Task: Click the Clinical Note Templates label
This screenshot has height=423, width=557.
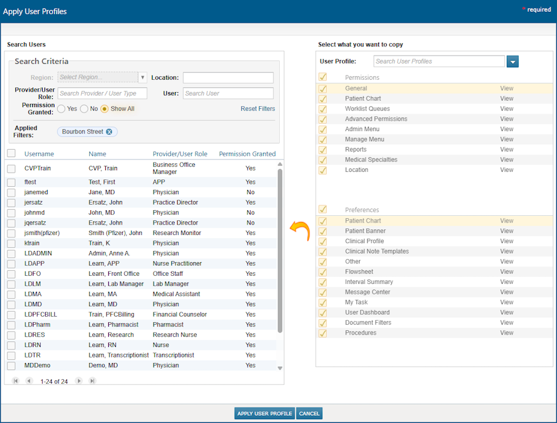Action: click(x=377, y=251)
